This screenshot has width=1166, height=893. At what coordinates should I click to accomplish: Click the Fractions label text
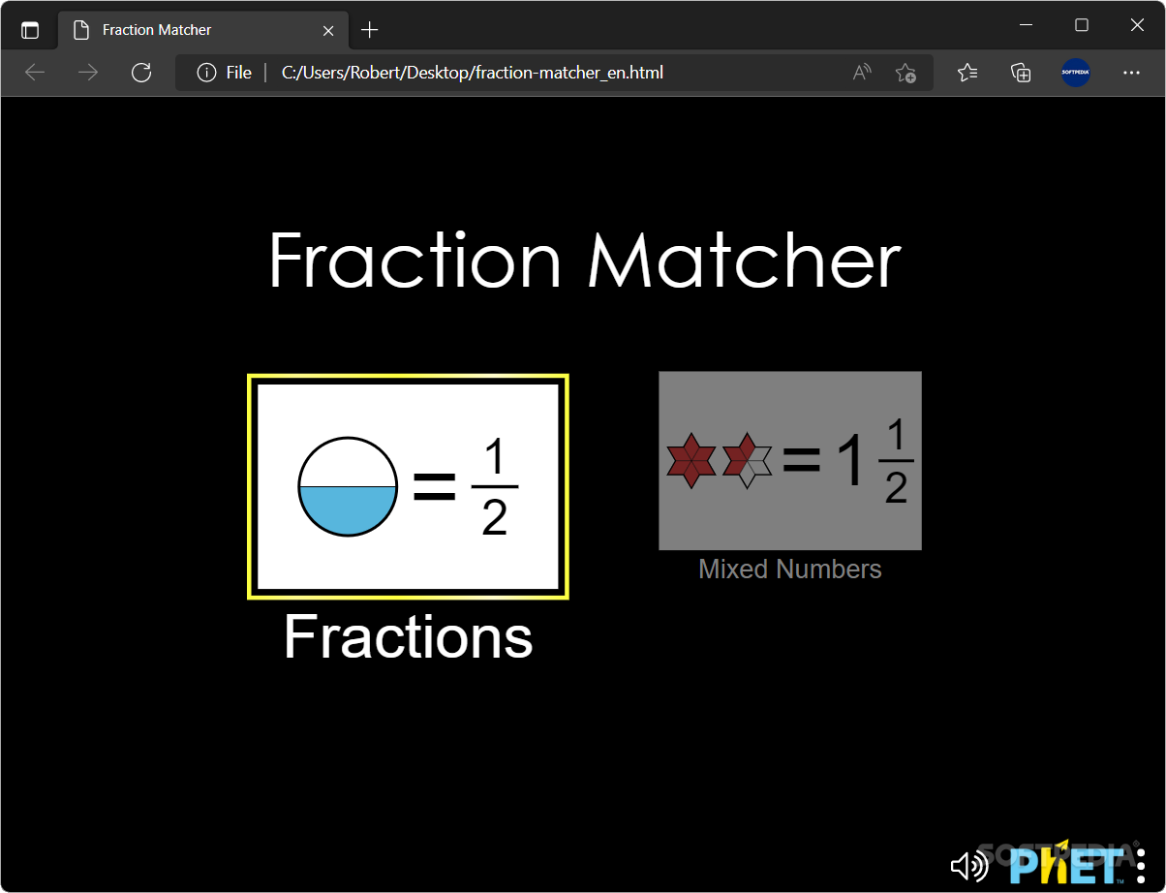408,637
